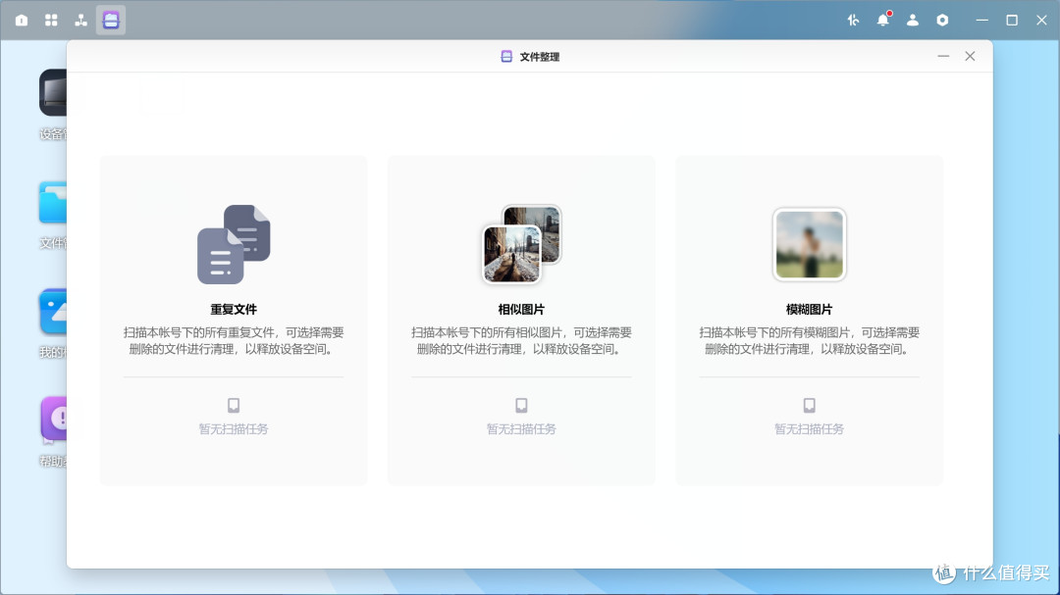Open the home icon in top bar
The width and height of the screenshot is (1060, 595).
[x=22, y=21]
